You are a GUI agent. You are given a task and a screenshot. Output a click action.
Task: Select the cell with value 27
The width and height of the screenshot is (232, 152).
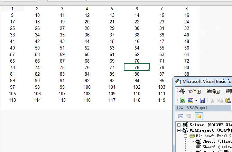[x=62, y=28]
